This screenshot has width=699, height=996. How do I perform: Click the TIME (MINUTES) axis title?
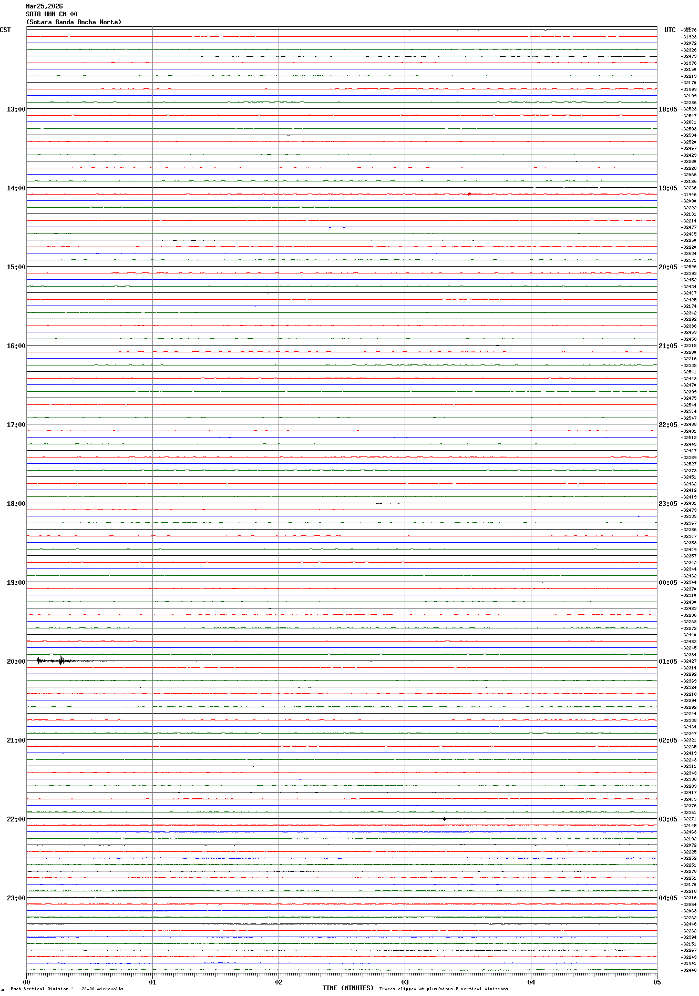click(x=348, y=988)
